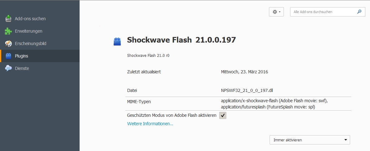The image size is (370, 151).
Task: Click the arrow on the Immer aktivieren combo box
Action: pos(346,140)
